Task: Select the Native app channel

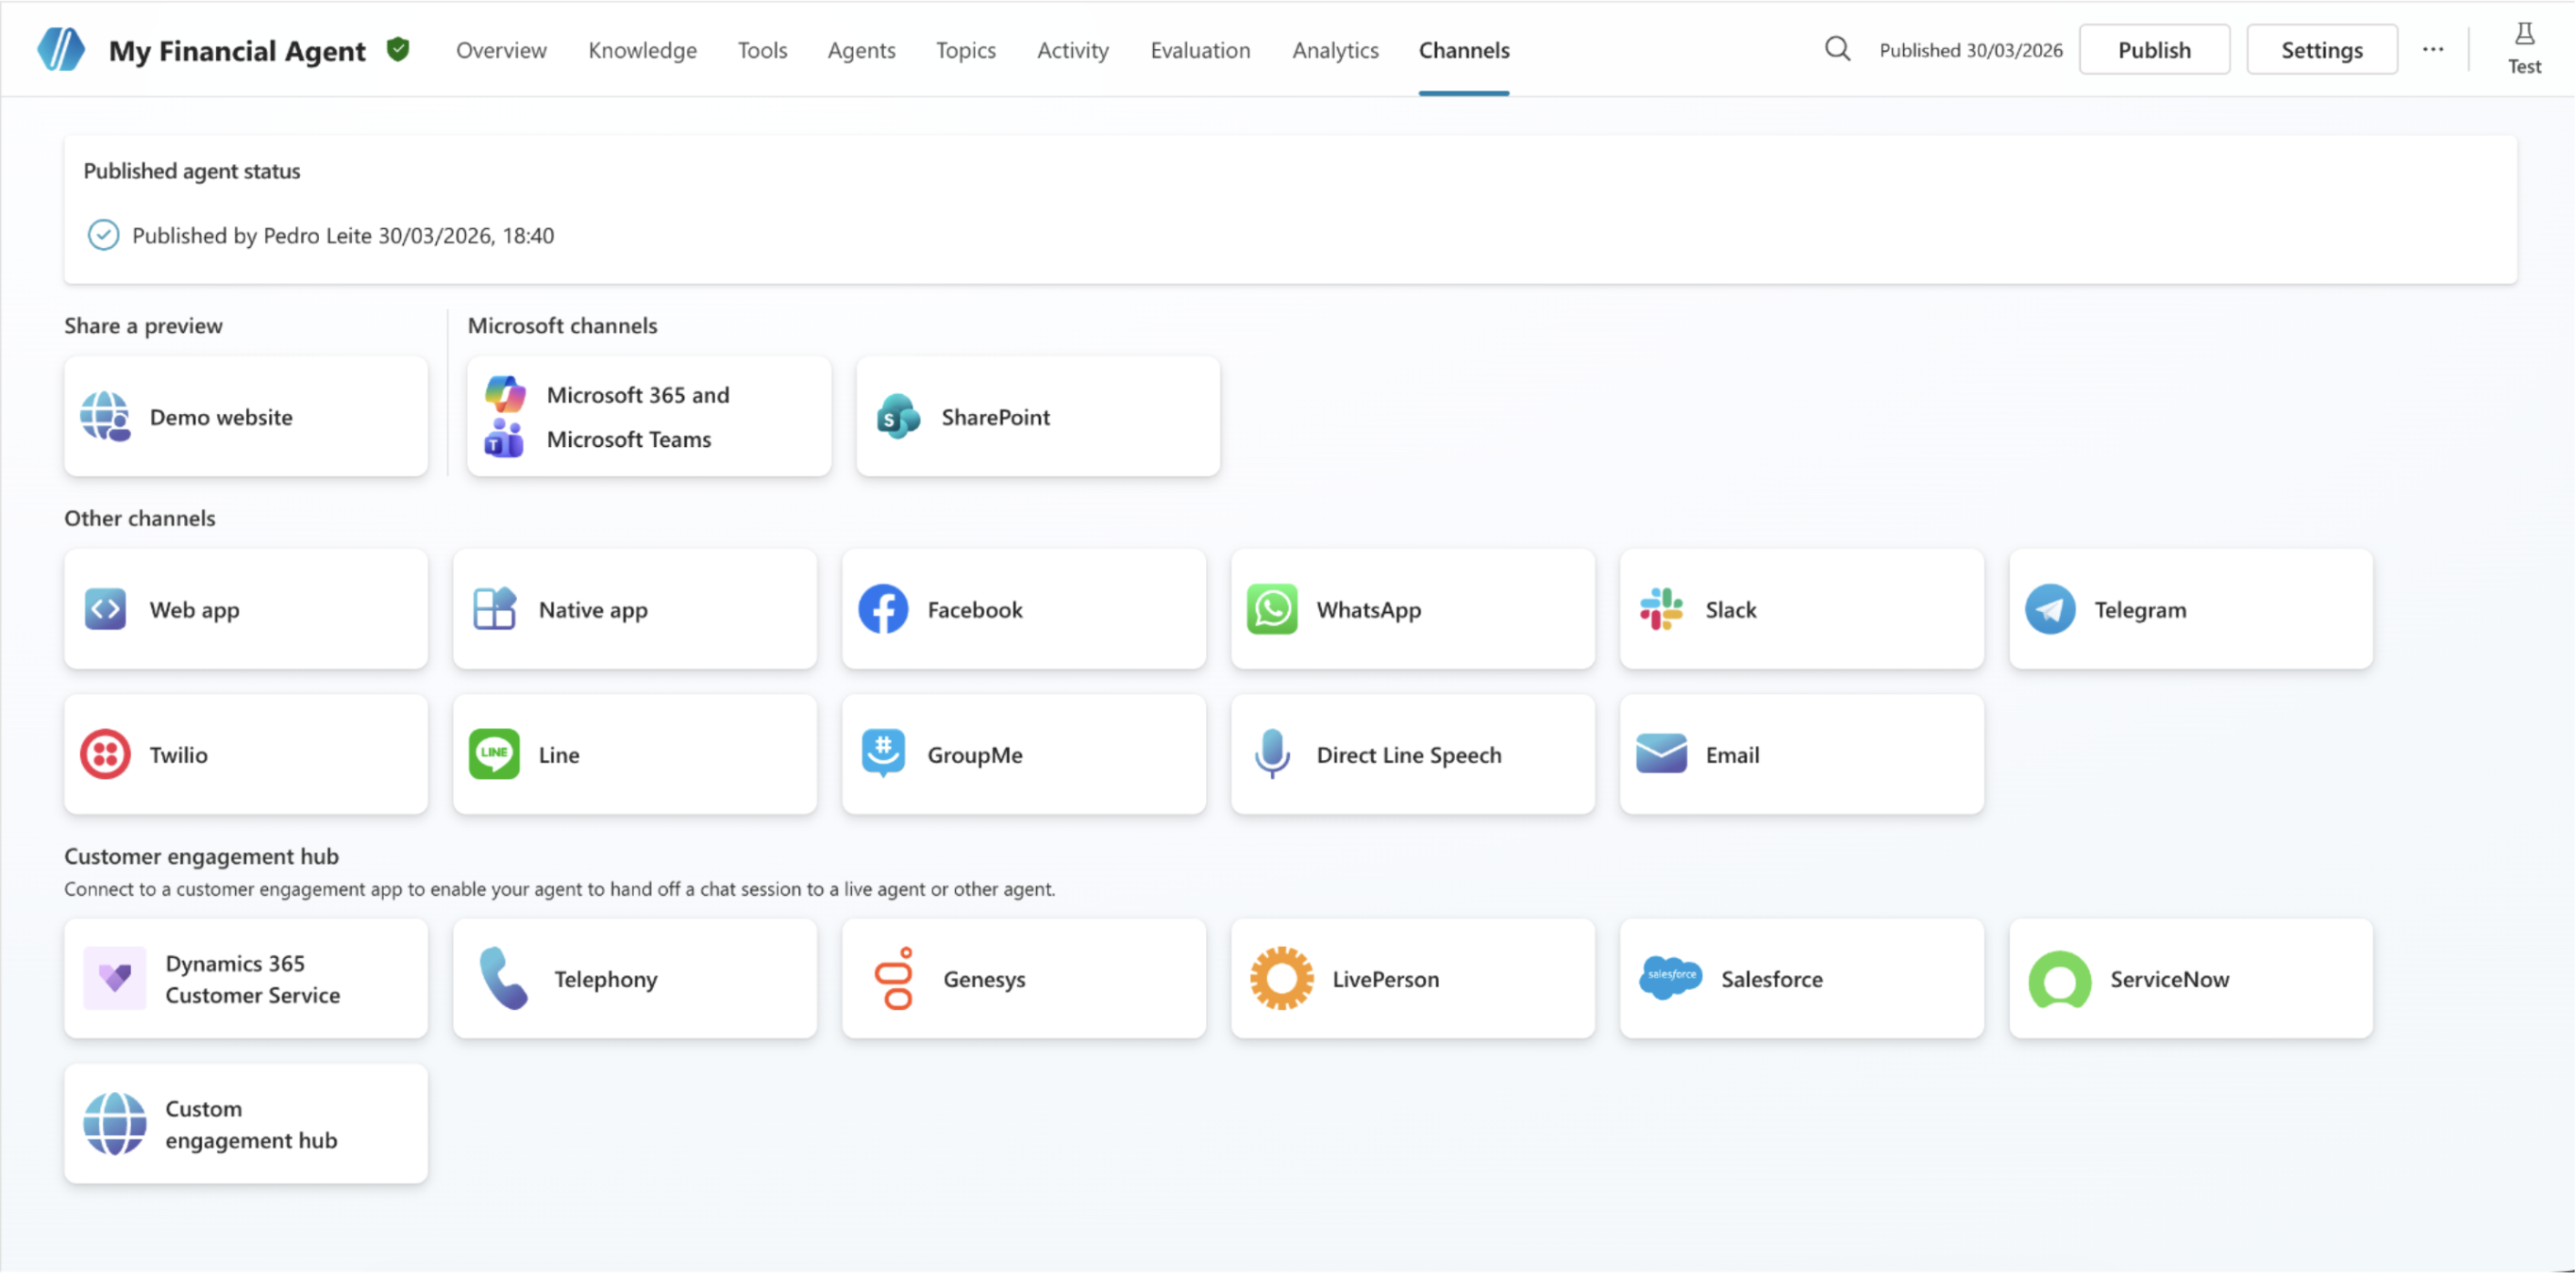Action: click(635, 608)
